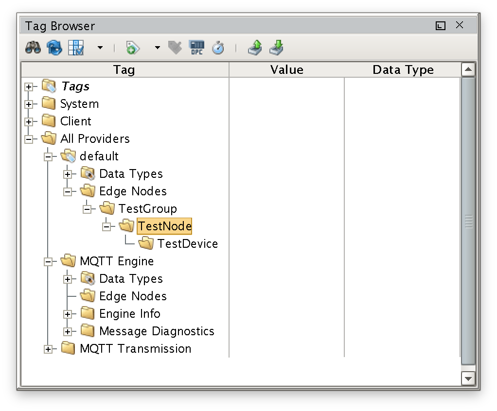Select Edge Nodes label under MQTT Engine
This screenshot has width=497, height=411.
pos(132,296)
